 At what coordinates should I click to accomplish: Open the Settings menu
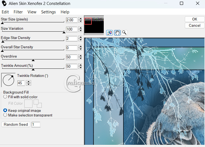(48, 12)
